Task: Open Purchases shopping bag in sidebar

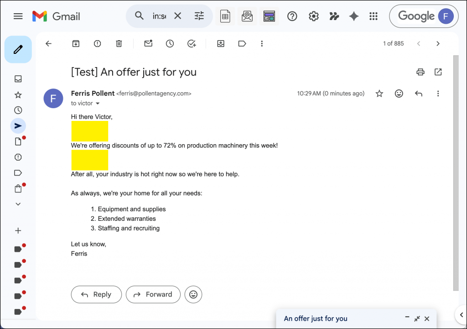Action: point(18,188)
